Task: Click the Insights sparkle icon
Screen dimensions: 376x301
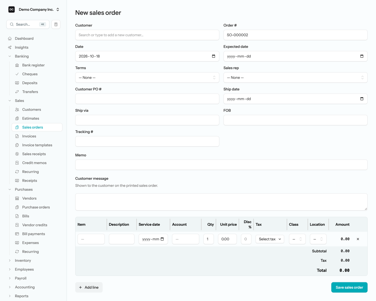Action: 10,47
